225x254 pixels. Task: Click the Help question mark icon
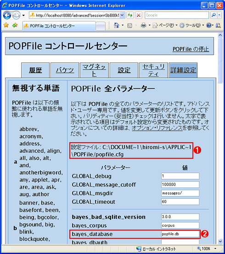coord(209,25)
